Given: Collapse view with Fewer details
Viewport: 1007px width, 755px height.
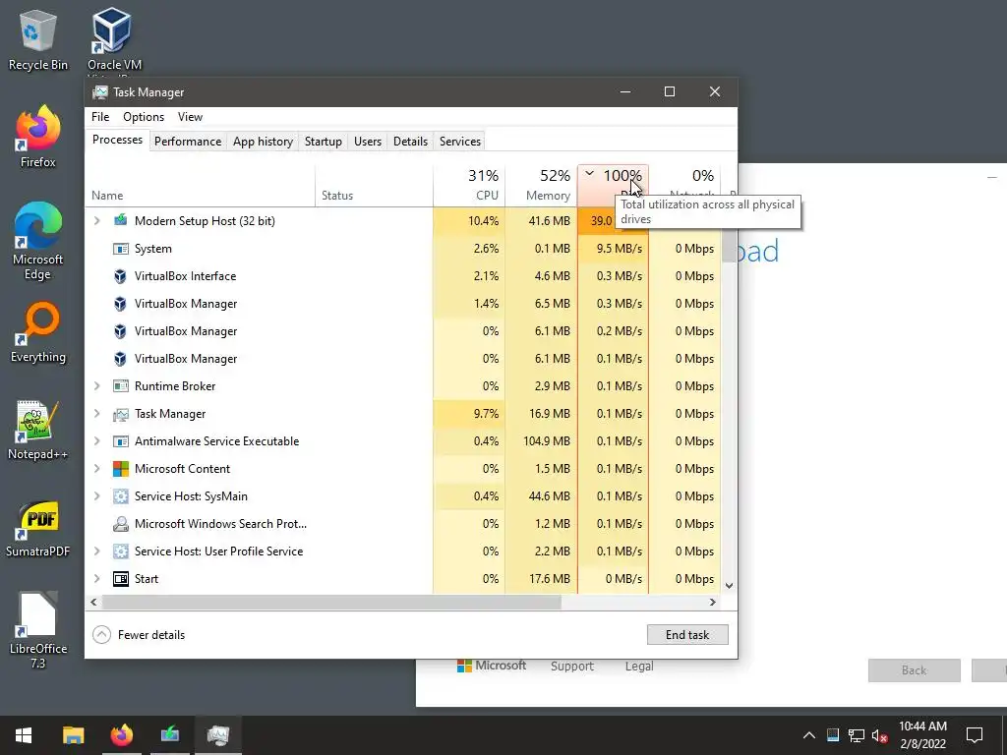Looking at the screenshot, I should point(139,635).
